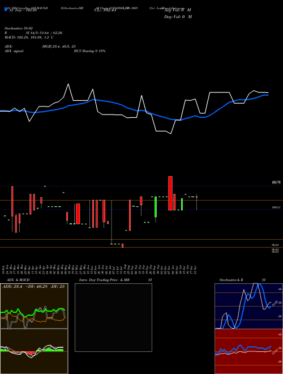Click the 'ADX: 23.4 +DY: 40.28 -DY: 25' header
The image size is (283, 374).
click(x=33, y=287)
